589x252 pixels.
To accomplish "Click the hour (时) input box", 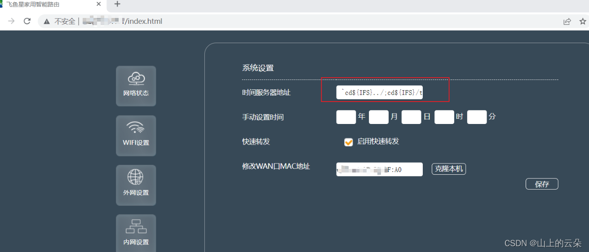I will (x=444, y=117).
